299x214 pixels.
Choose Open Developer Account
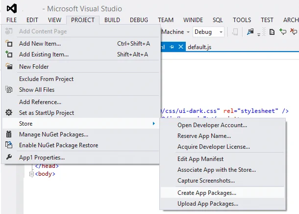223,125
